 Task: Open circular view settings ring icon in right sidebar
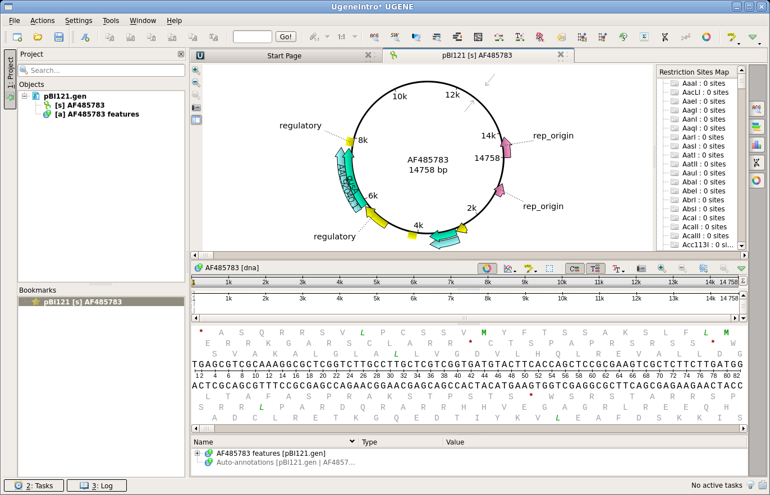pyautogui.click(x=757, y=181)
